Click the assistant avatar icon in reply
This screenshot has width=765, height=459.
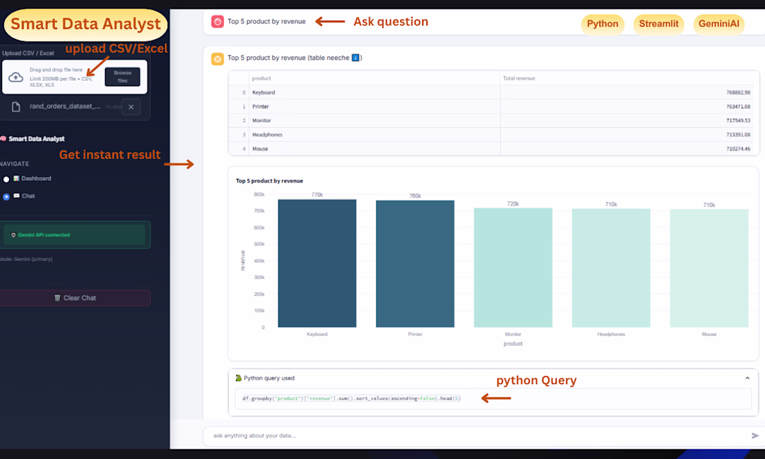[218, 59]
